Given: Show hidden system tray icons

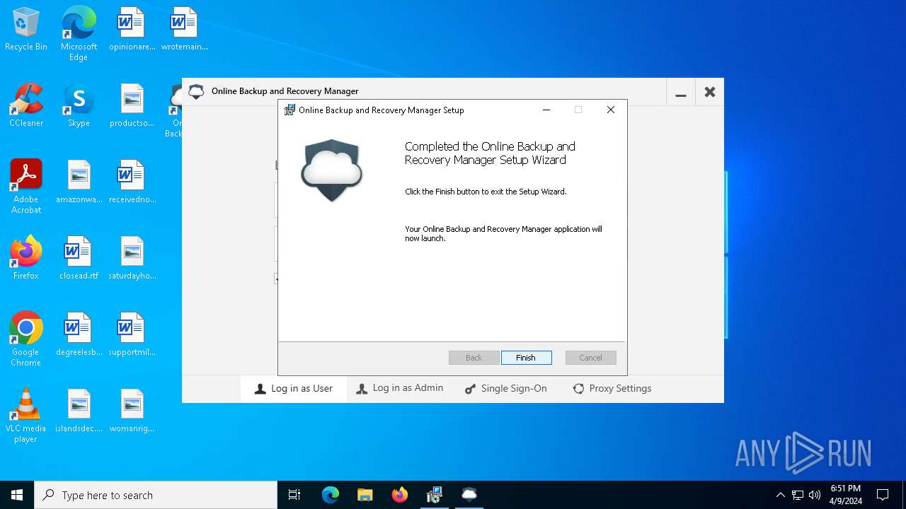Looking at the screenshot, I should point(780,495).
